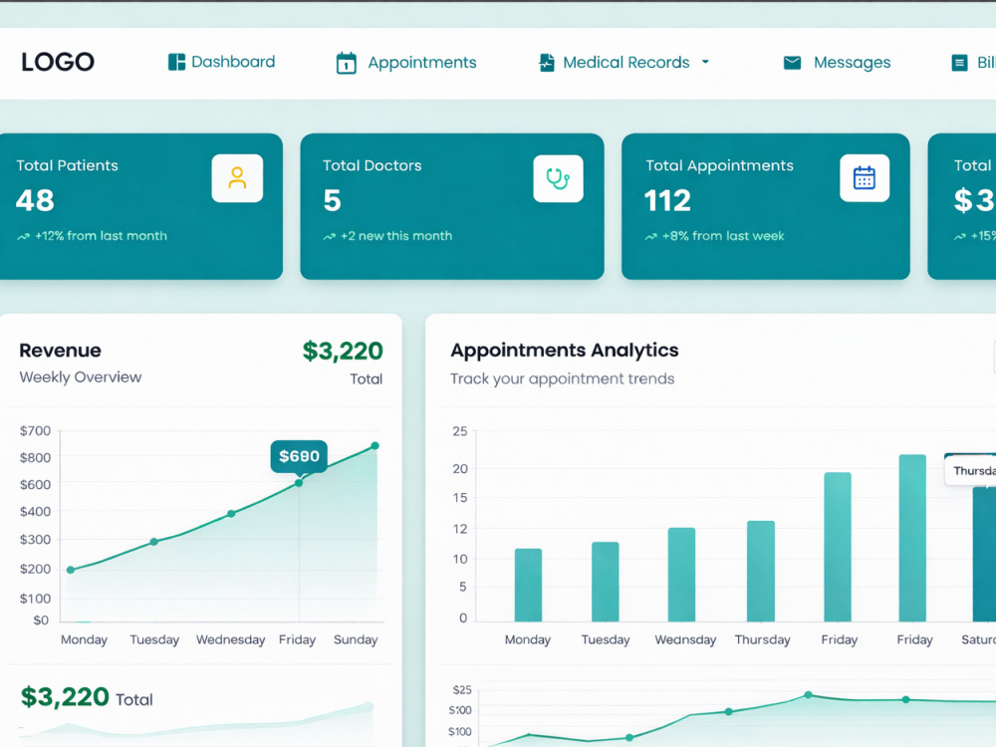
Task: Click the LOGO brand mark
Action: coord(58,62)
